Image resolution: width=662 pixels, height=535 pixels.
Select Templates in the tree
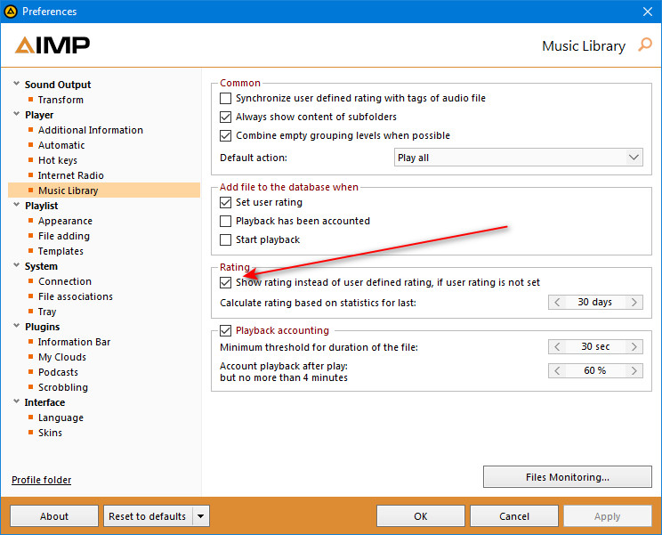point(61,251)
